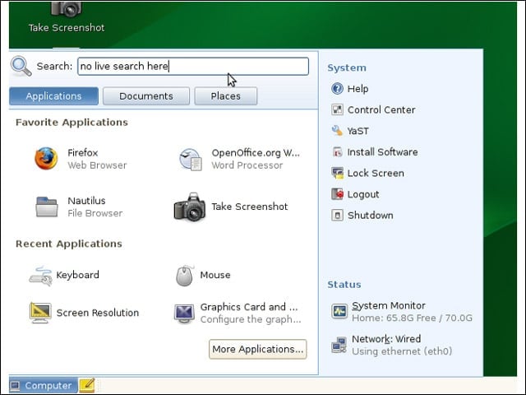Open Mouse settings icon
This screenshot has width=526, height=395.
point(184,276)
